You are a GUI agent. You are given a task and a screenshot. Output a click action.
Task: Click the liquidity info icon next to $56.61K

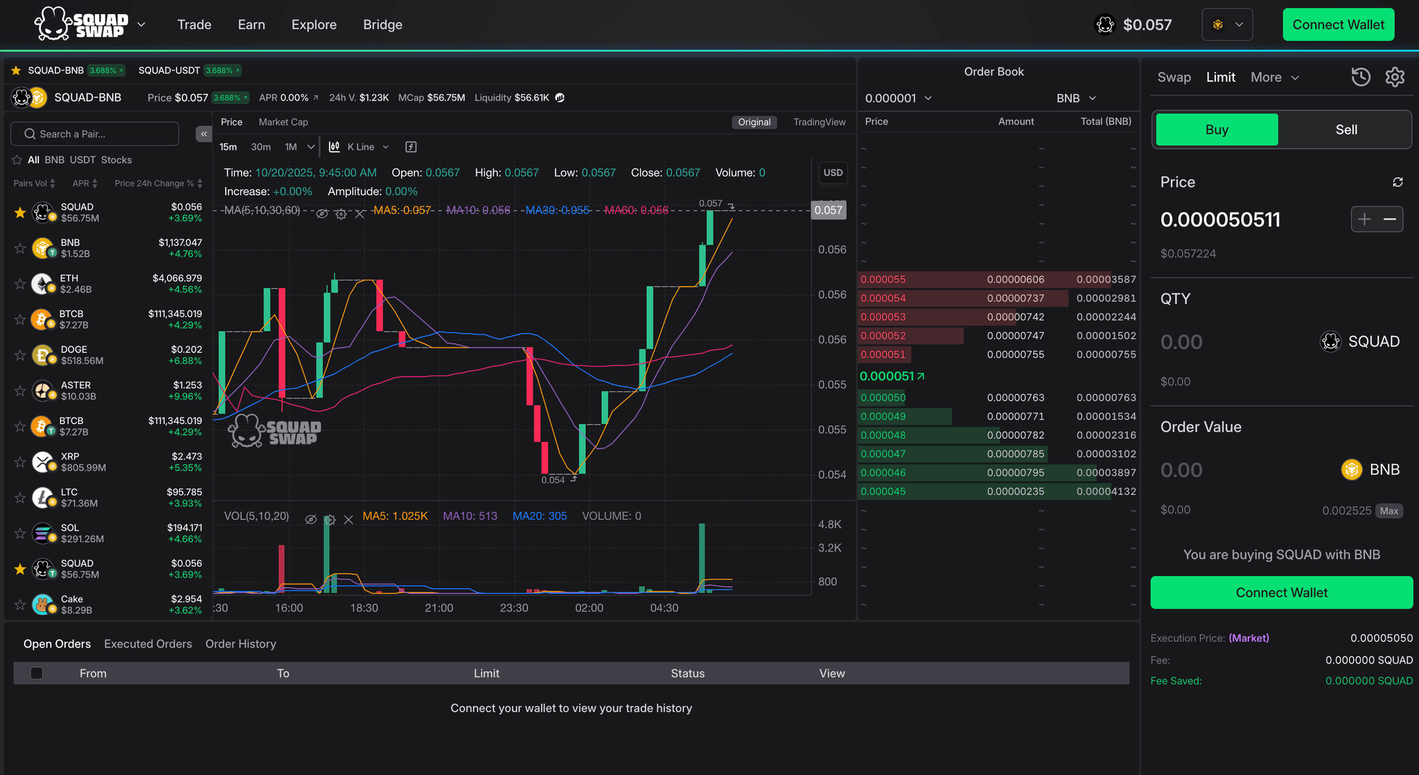click(558, 98)
